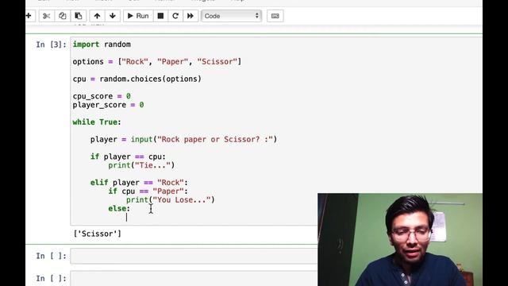Click the 'if cpu == "Paper":' line
The image size is (508, 286).
pyautogui.click(x=148, y=191)
